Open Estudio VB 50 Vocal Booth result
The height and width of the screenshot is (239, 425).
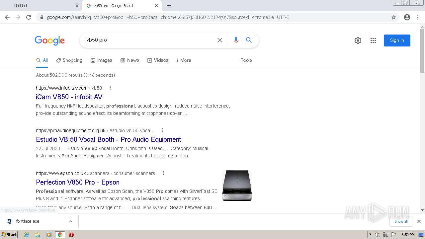coord(109,139)
